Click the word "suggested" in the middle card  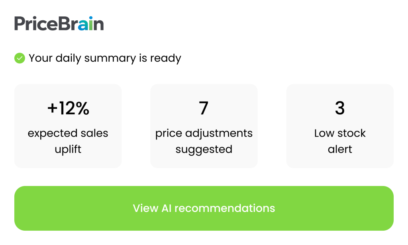pos(204,150)
